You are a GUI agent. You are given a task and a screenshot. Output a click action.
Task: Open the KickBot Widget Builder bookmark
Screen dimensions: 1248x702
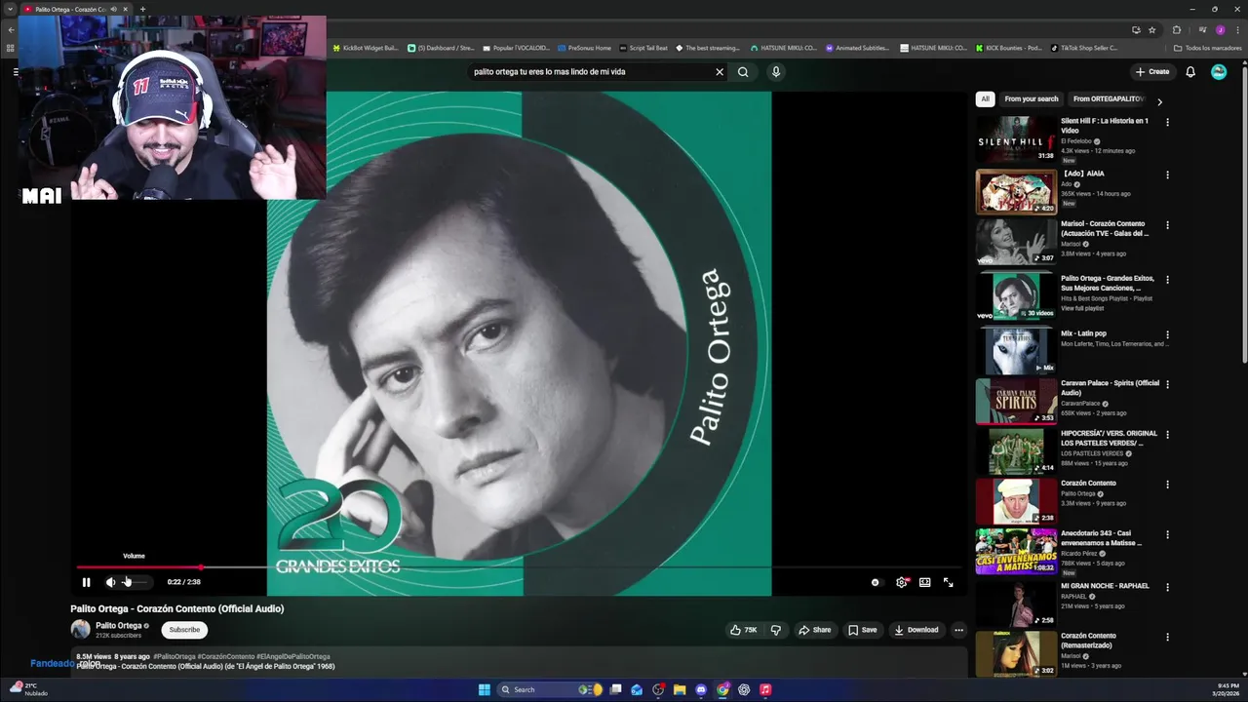(x=367, y=48)
